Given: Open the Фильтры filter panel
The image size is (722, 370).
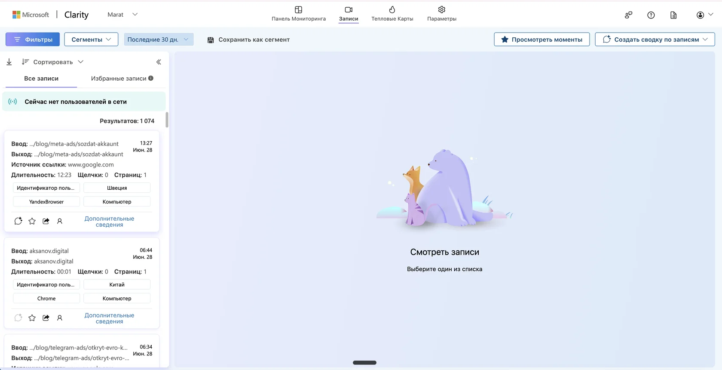Looking at the screenshot, I should [33, 39].
